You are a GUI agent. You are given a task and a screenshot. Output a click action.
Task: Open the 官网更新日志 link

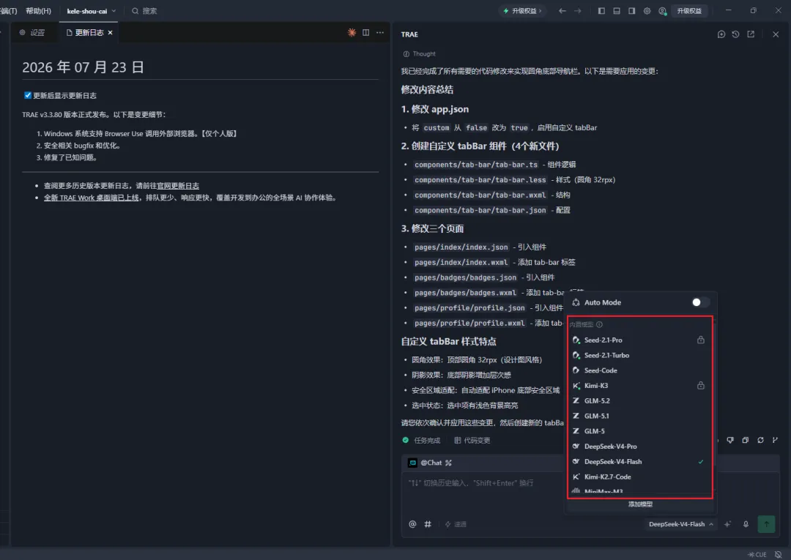pyautogui.click(x=178, y=186)
